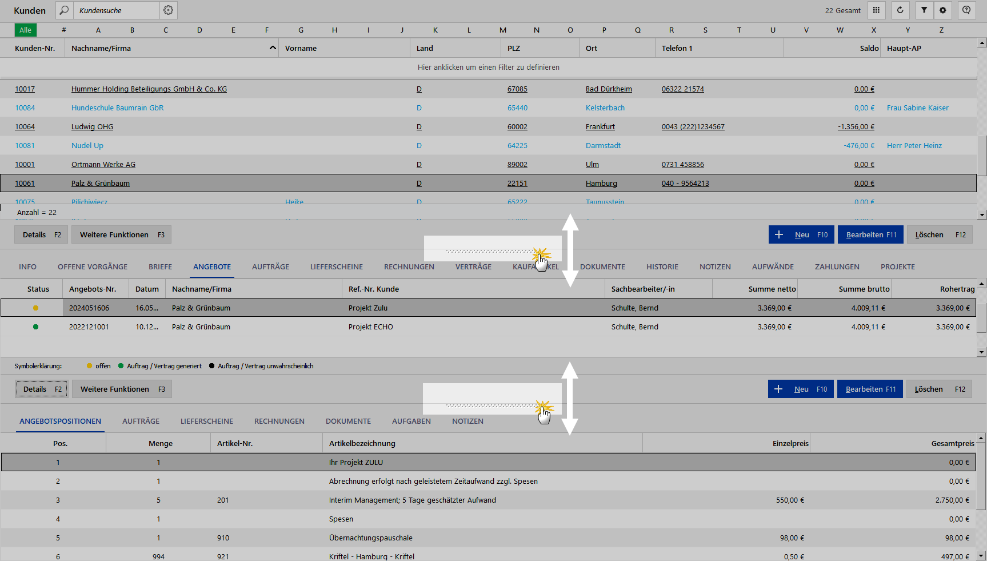The image size is (987, 561).
Task: Sort by Kunden-Nr. column header
Action: click(35, 48)
